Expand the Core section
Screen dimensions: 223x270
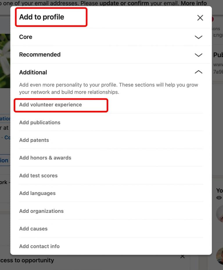199,37
